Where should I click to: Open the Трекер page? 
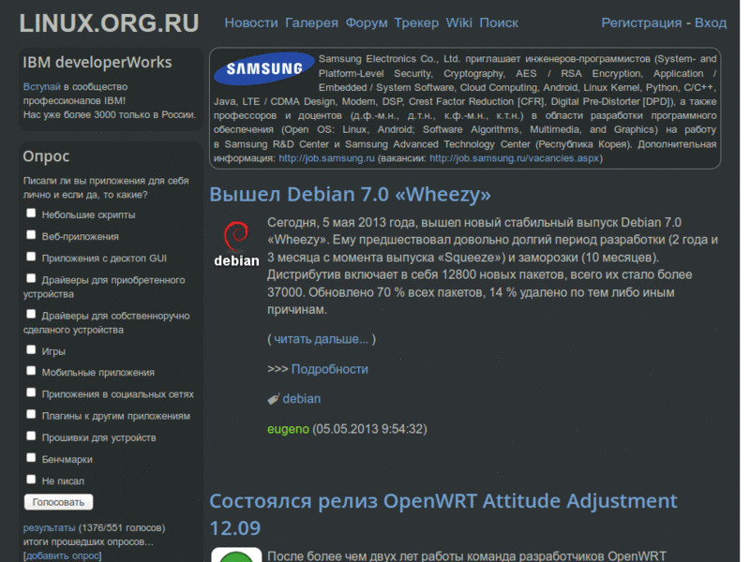click(x=416, y=22)
